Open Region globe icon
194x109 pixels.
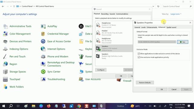click(x=5, y=64)
